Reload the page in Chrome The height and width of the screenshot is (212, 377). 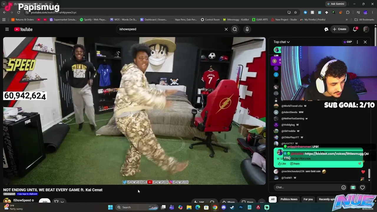(x=19, y=12)
